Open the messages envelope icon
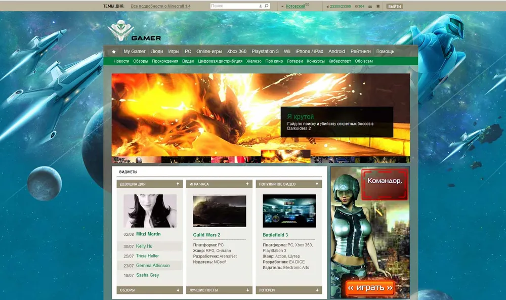The image size is (506, 300). tap(370, 7)
